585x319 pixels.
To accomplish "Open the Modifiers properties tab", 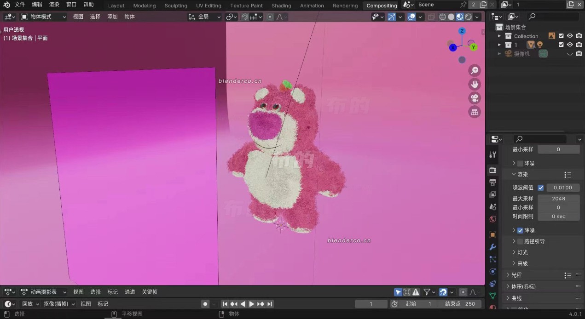I will click(x=493, y=247).
